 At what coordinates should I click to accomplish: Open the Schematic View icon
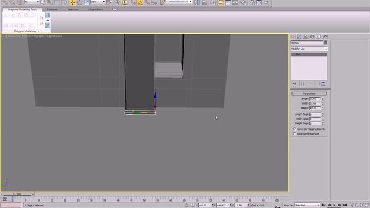point(235,2)
